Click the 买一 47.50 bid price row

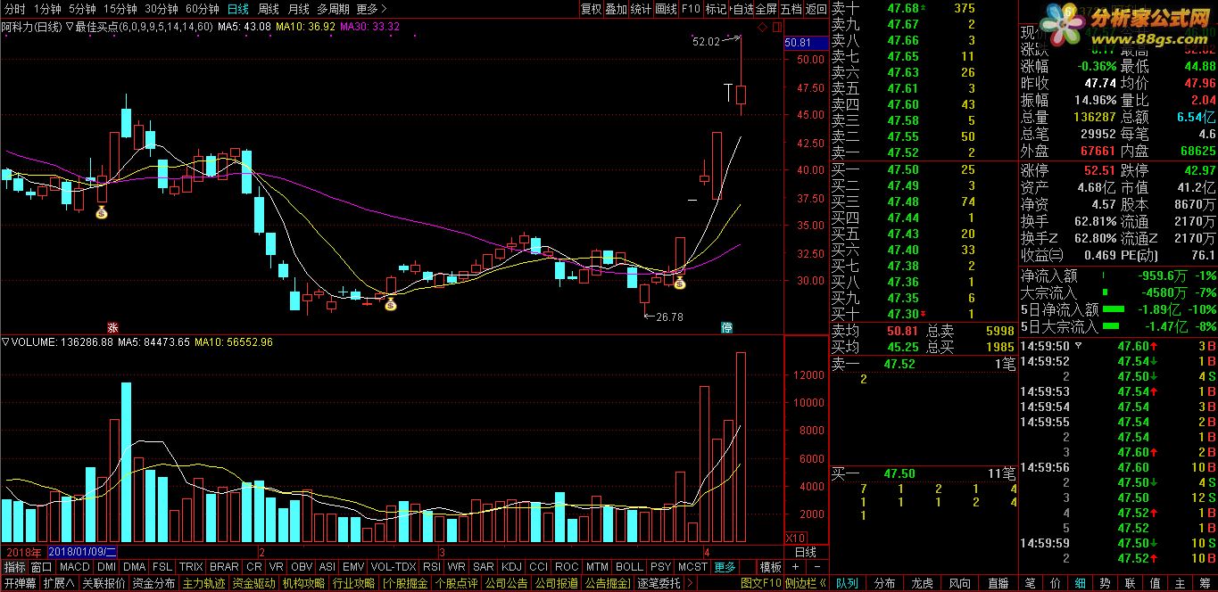coord(924,473)
